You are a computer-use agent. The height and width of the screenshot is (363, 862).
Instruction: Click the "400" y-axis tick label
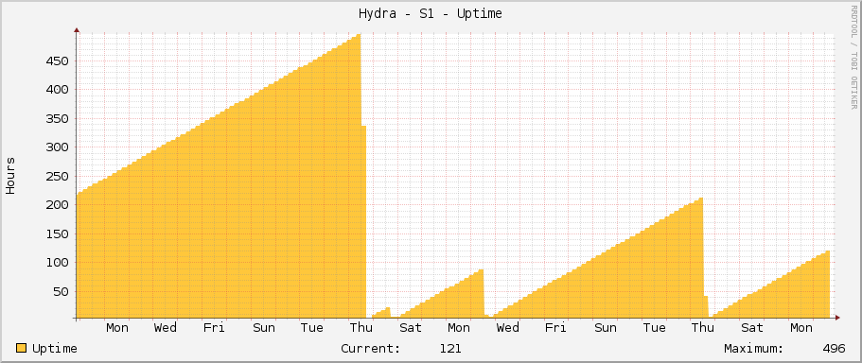[x=57, y=90]
